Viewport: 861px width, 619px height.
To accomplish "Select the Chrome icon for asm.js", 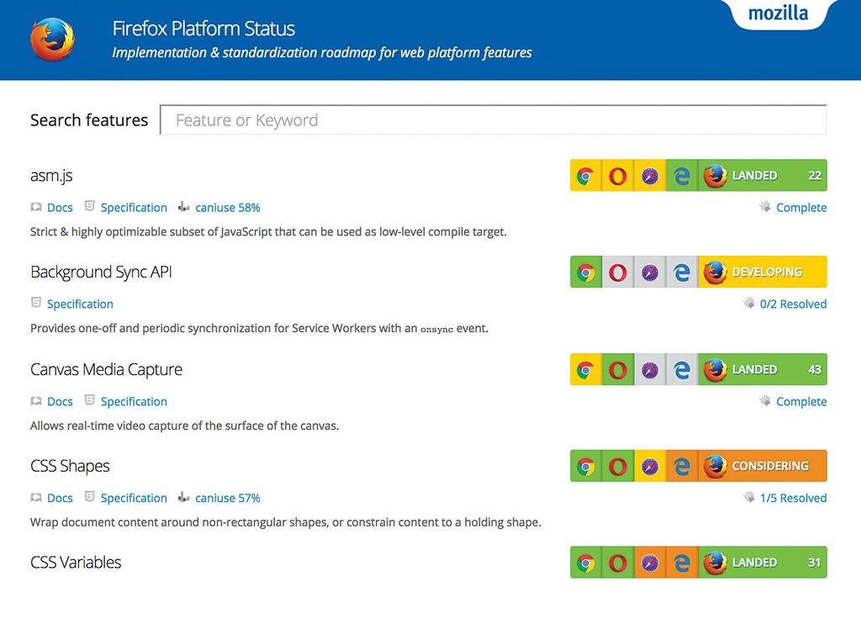I will (586, 175).
